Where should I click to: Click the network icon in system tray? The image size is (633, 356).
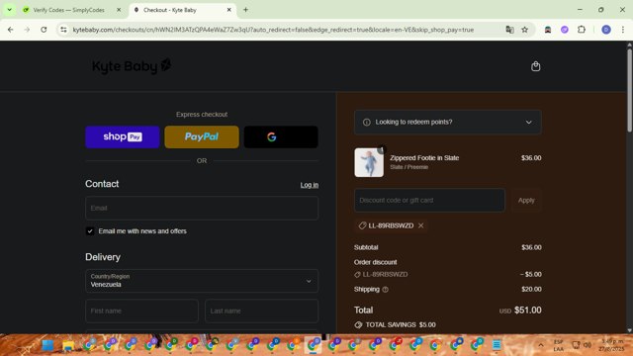576,345
